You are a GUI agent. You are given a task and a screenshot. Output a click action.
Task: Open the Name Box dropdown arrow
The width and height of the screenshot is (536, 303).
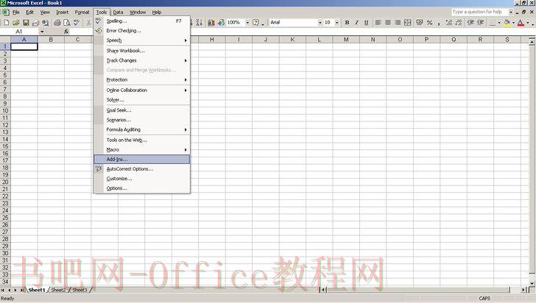coord(42,32)
